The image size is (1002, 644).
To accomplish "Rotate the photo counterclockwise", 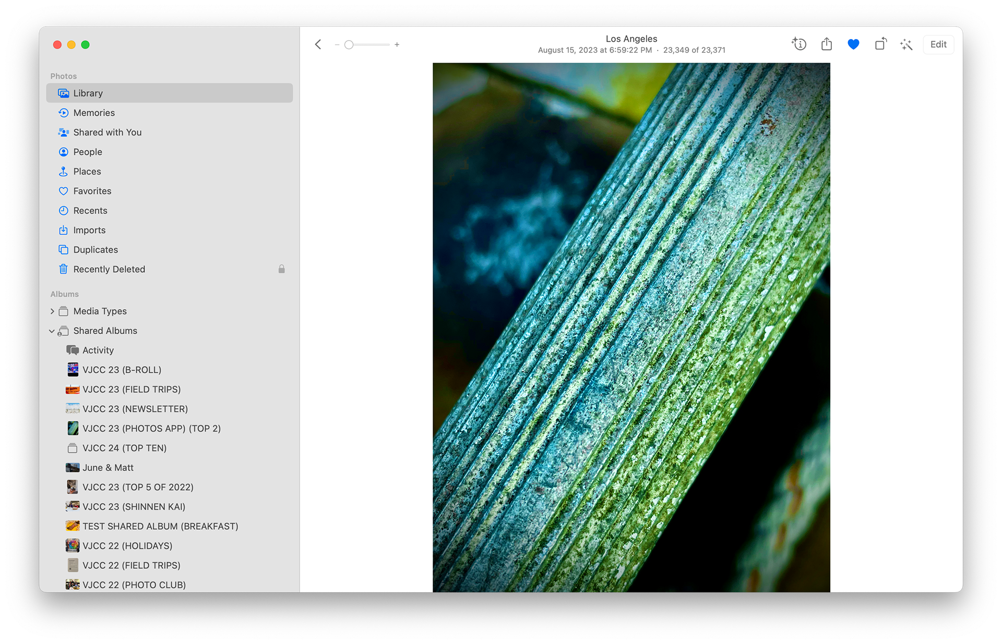I will click(x=880, y=44).
